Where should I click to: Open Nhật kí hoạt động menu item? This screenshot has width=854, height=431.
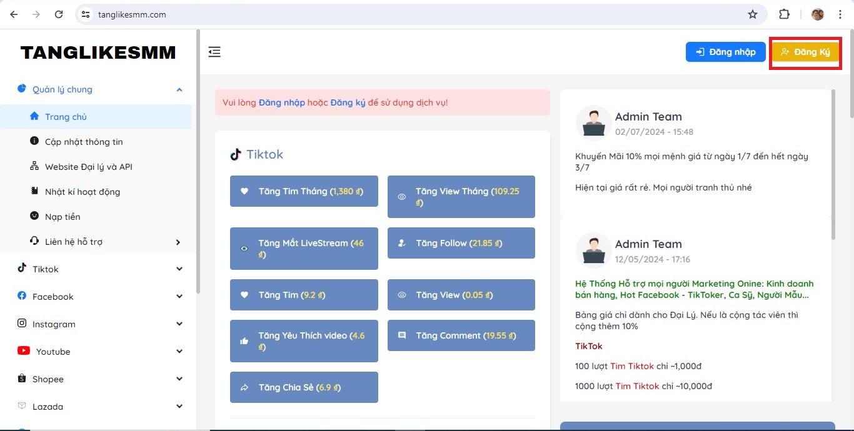(96, 192)
